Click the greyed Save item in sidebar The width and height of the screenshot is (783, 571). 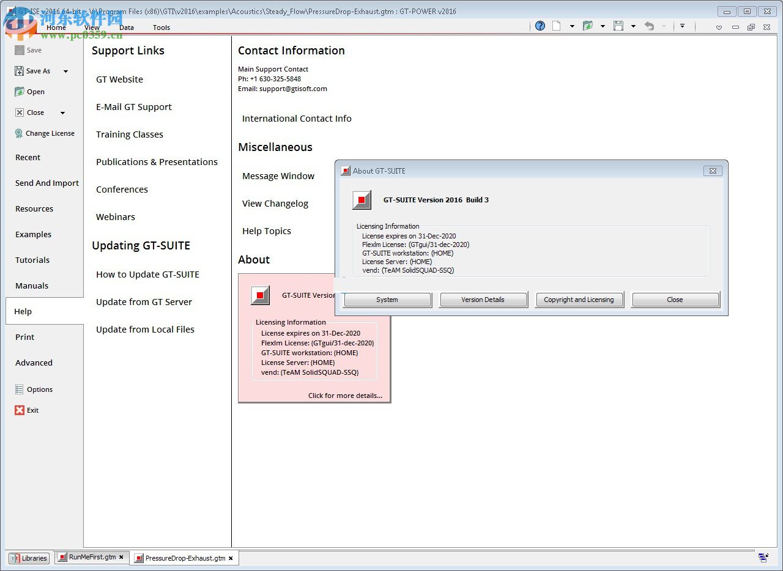pyautogui.click(x=28, y=50)
